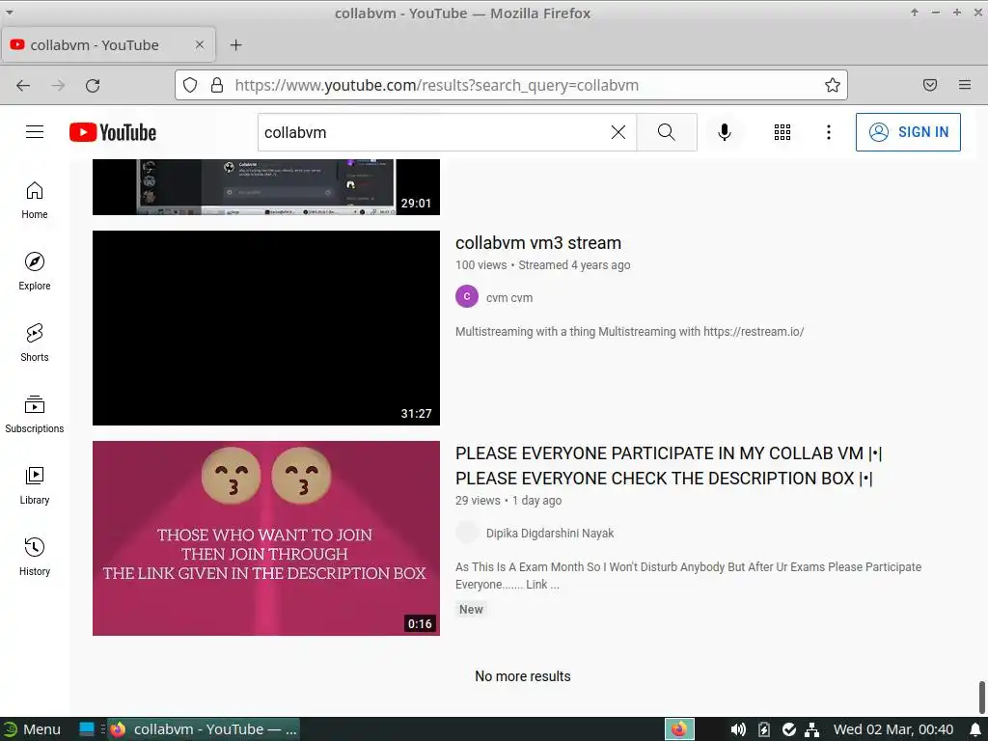Open History in the sidebar
This screenshot has width=988, height=741.
click(35, 557)
